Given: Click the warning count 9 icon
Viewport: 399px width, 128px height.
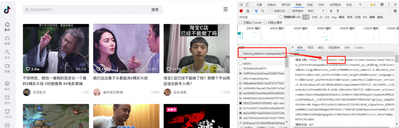Looking at the screenshot, I should tap(373, 5).
